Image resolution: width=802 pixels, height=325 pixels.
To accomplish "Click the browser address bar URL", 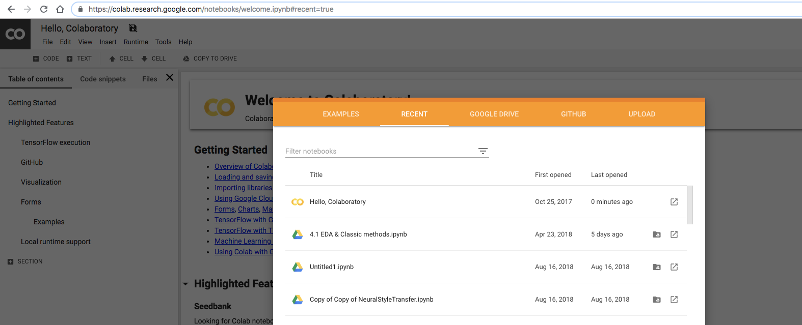I will click(211, 9).
